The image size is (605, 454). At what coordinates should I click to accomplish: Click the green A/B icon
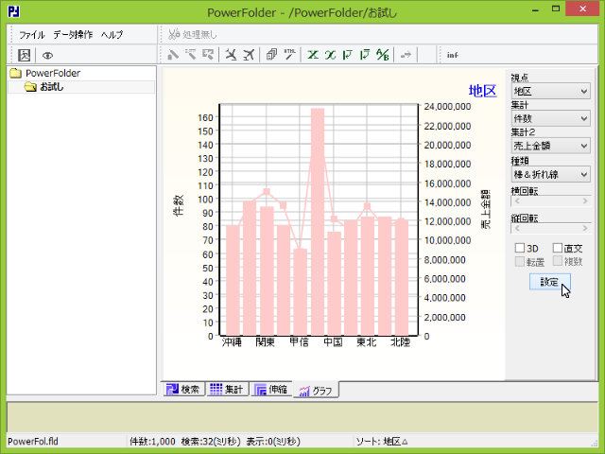coord(383,55)
